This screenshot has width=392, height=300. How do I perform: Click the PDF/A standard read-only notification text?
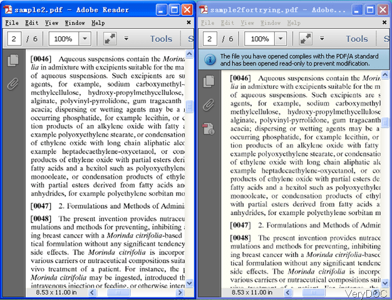299,60
